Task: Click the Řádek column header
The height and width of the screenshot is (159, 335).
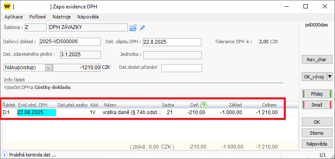Action: [9, 105]
